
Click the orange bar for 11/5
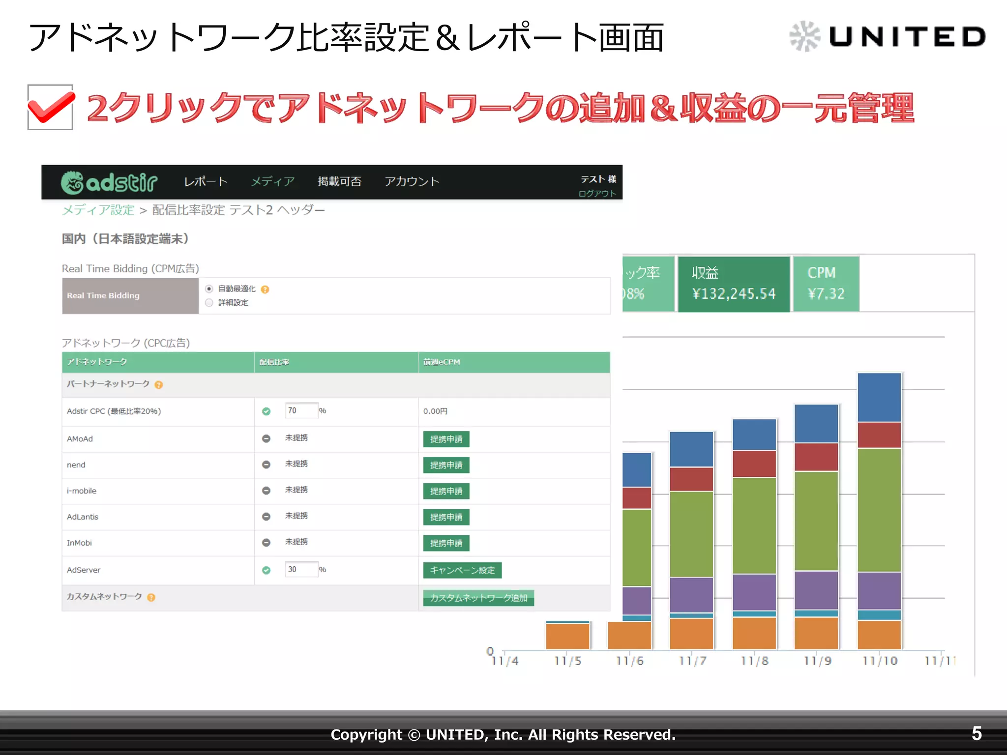[x=567, y=636]
